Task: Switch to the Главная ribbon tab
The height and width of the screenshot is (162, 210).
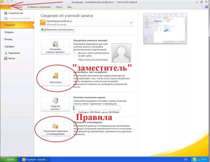Action: (x=18, y=7)
